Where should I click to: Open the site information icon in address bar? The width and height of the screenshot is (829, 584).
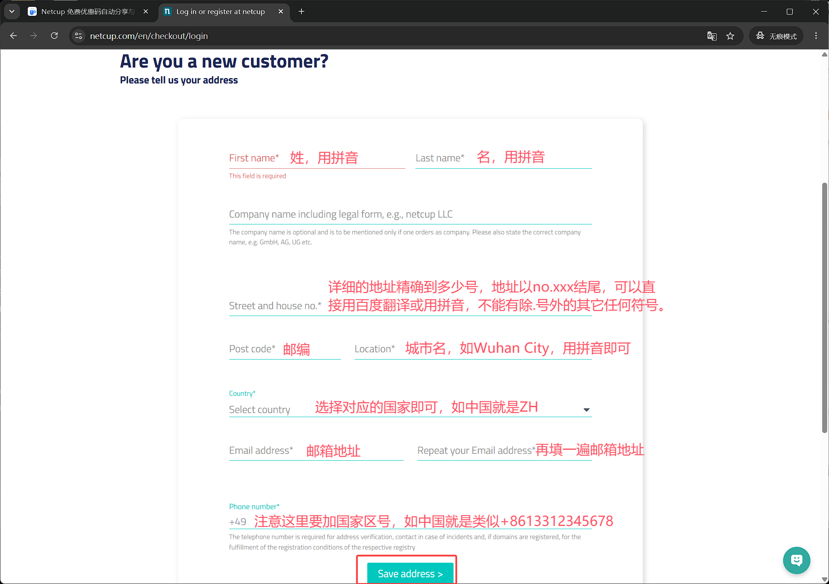point(79,36)
